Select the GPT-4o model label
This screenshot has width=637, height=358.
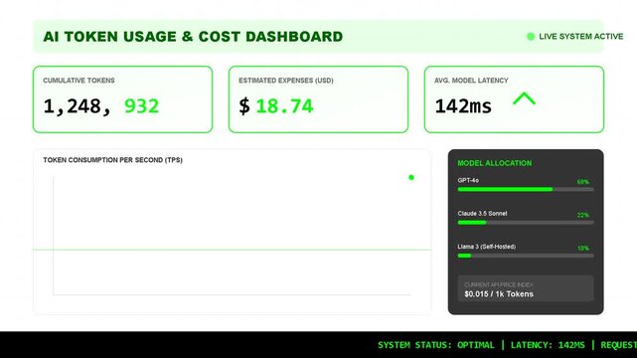point(468,180)
